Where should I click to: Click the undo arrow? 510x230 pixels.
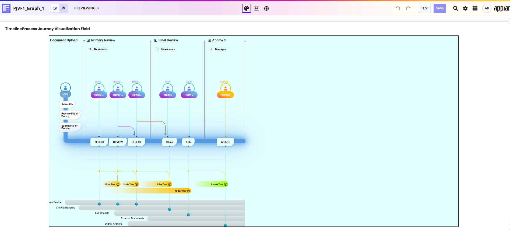pos(398,8)
